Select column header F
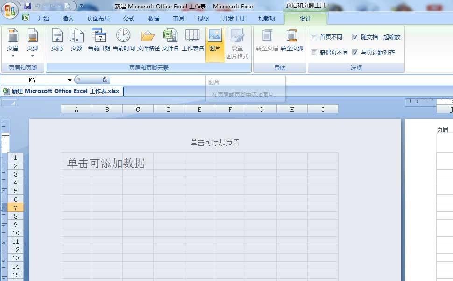 (x=230, y=109)
